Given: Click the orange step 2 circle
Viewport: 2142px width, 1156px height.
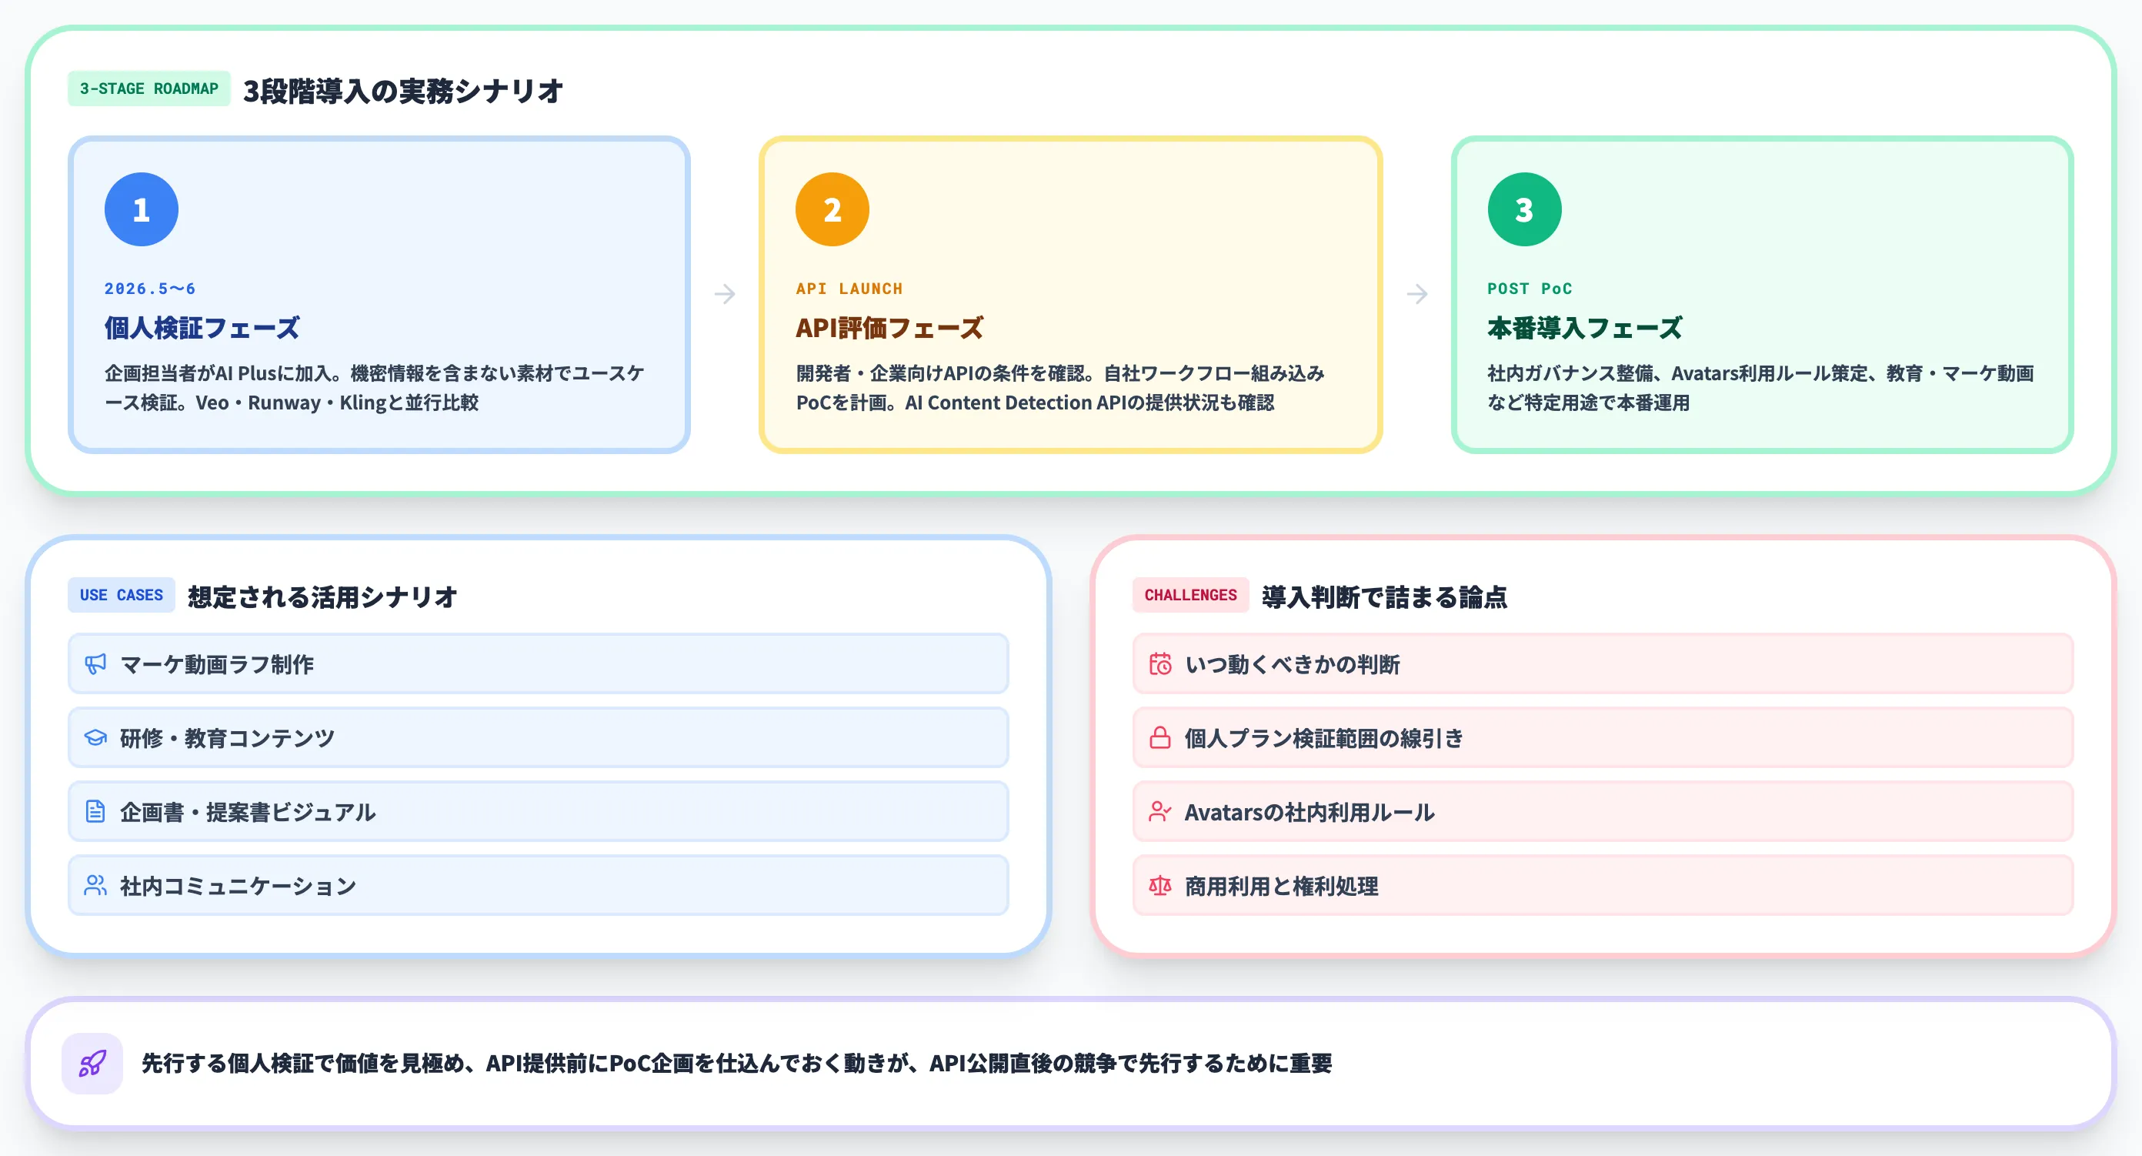Looking at the screenshot, I should tap(832, 209).
